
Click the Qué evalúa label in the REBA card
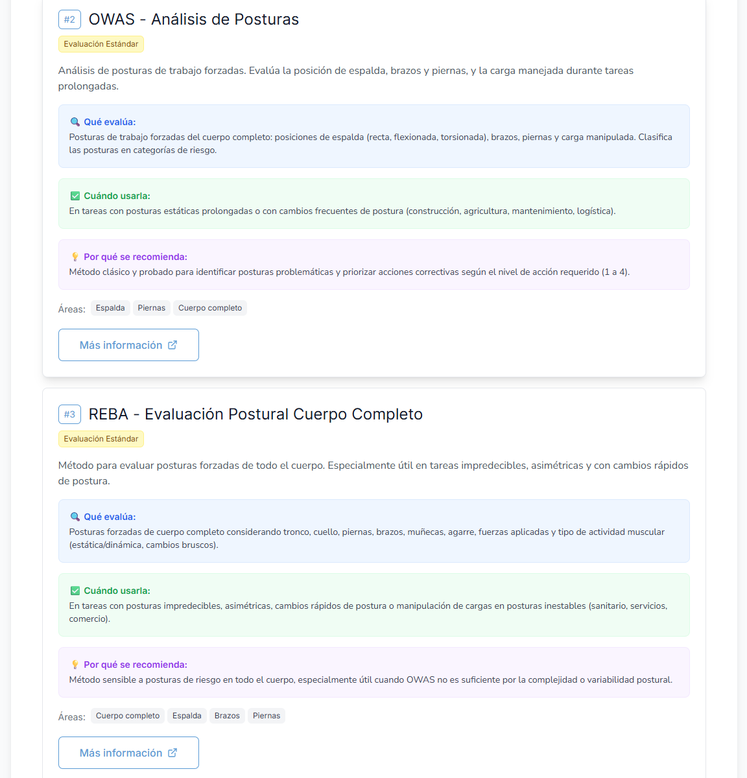(110, 517)
